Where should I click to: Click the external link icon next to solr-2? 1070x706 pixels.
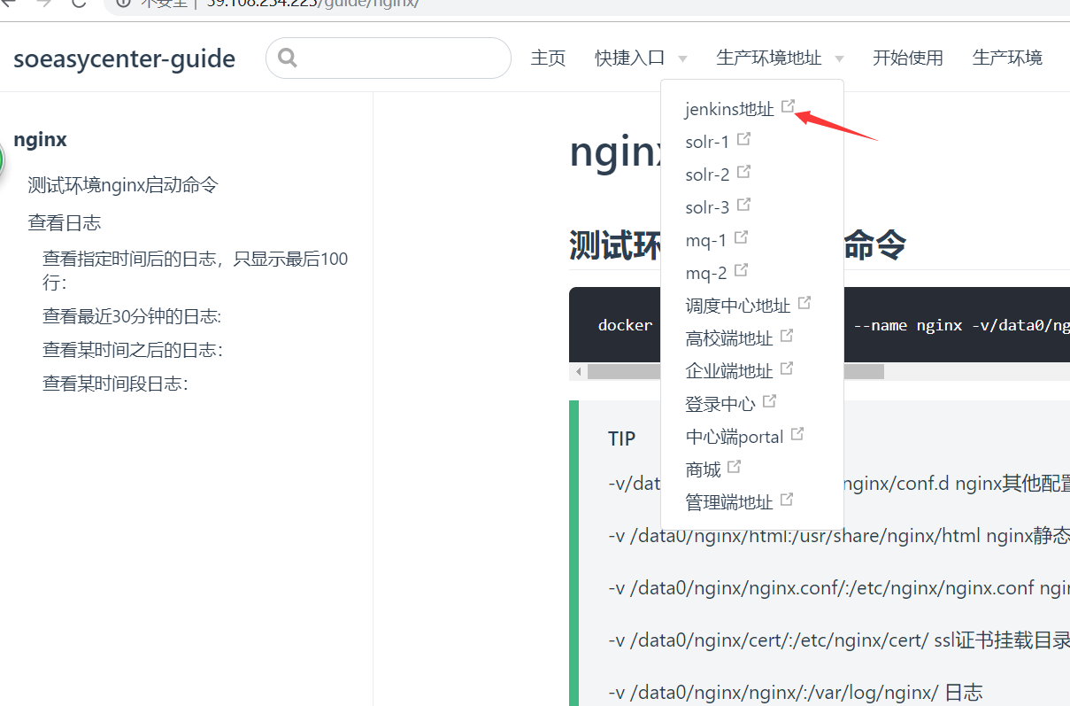[x=744, y=172]
